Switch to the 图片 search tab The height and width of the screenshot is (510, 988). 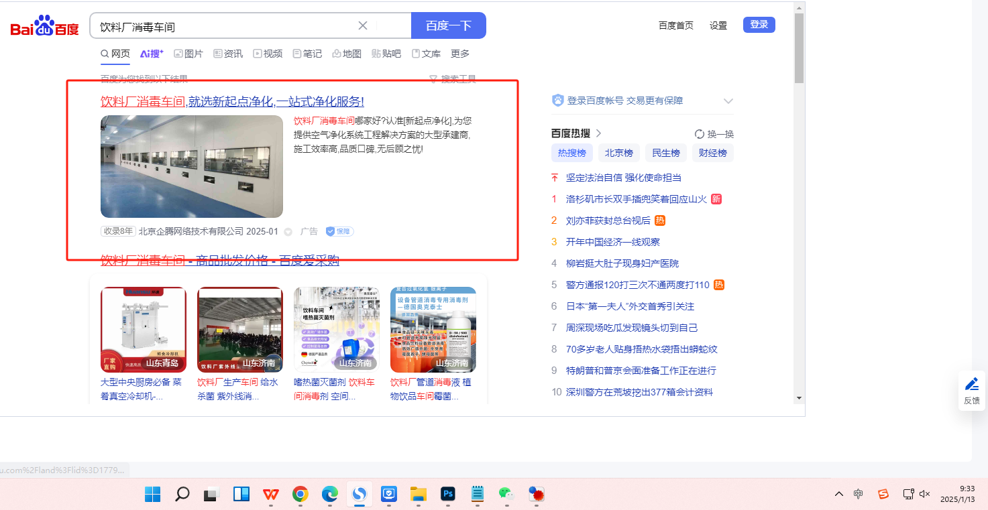(x=188, y=54)
